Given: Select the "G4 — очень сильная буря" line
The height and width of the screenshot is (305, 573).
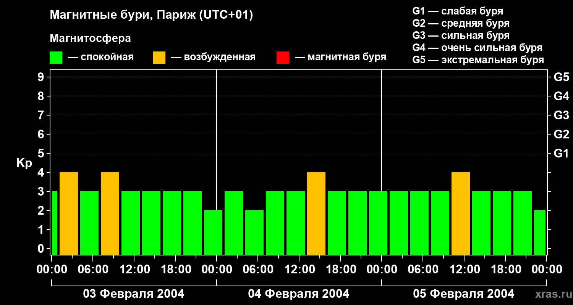Looking at the screenshot, I should pos(477,48).
